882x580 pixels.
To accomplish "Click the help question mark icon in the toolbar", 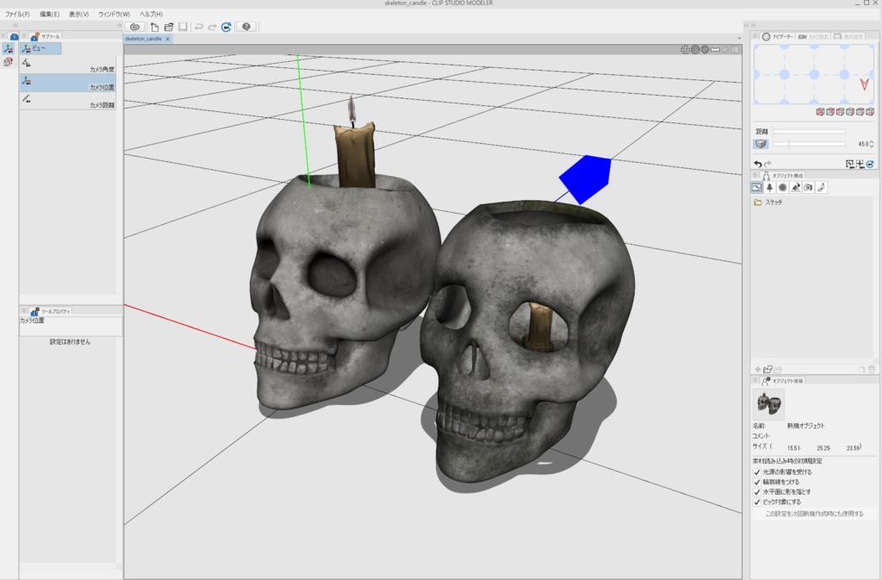I will pos(246,27).
